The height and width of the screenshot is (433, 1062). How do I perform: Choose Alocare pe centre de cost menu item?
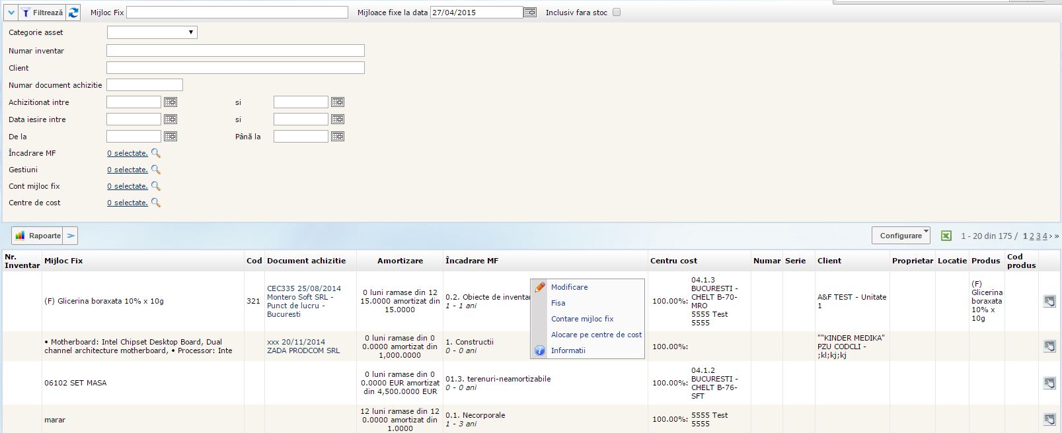pyautogui.click(x=596, y=335)
